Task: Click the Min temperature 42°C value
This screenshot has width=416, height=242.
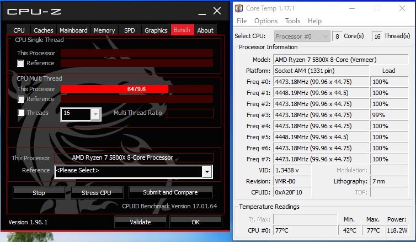Action: [349, 230]
